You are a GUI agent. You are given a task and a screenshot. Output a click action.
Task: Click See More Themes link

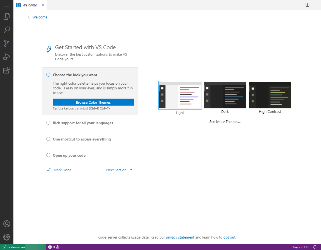[225, 122]
